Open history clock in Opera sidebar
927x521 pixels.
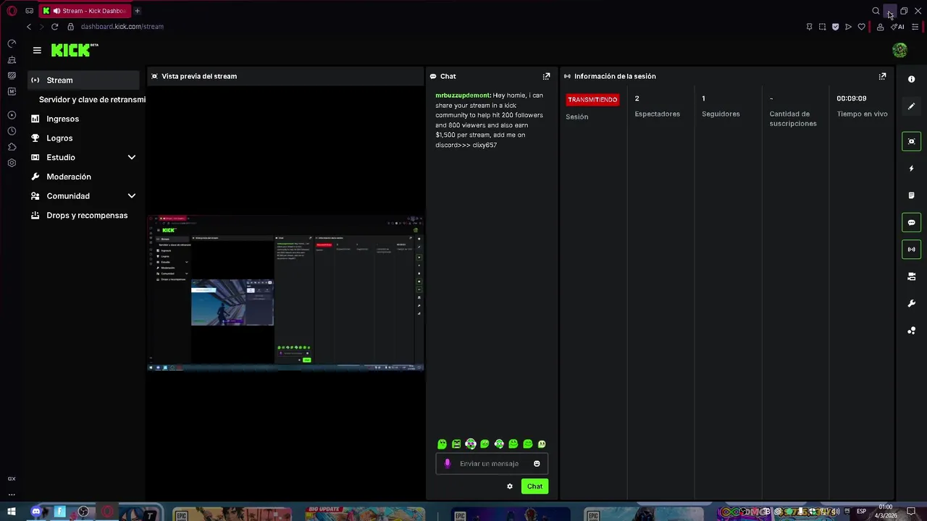pyautogui.click(x=12, y=131)
